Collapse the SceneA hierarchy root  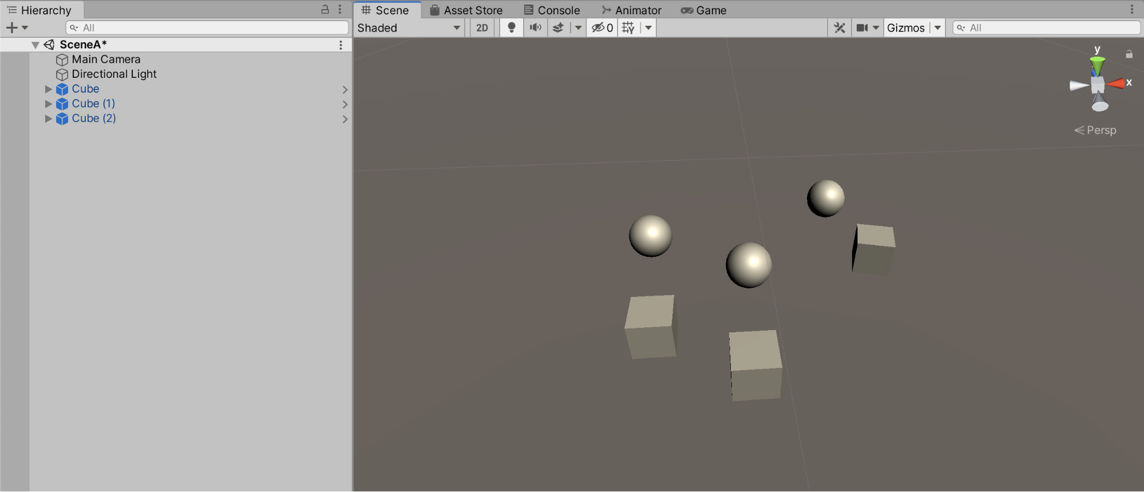point(35,45)
